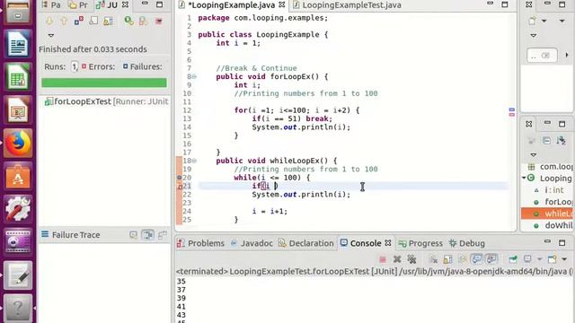Collapse whileLoopEx method fold at line 18
Screen dimensions: 575x323
coord(194,161)
